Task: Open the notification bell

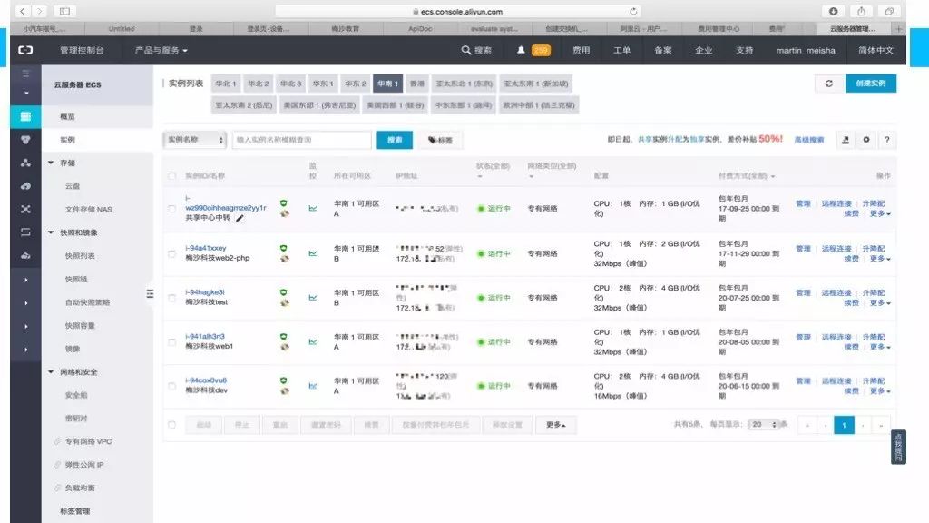Action: 521,51
